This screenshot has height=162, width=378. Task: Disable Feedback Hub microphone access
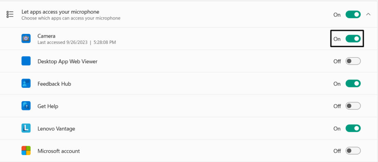tap(353, 84)
